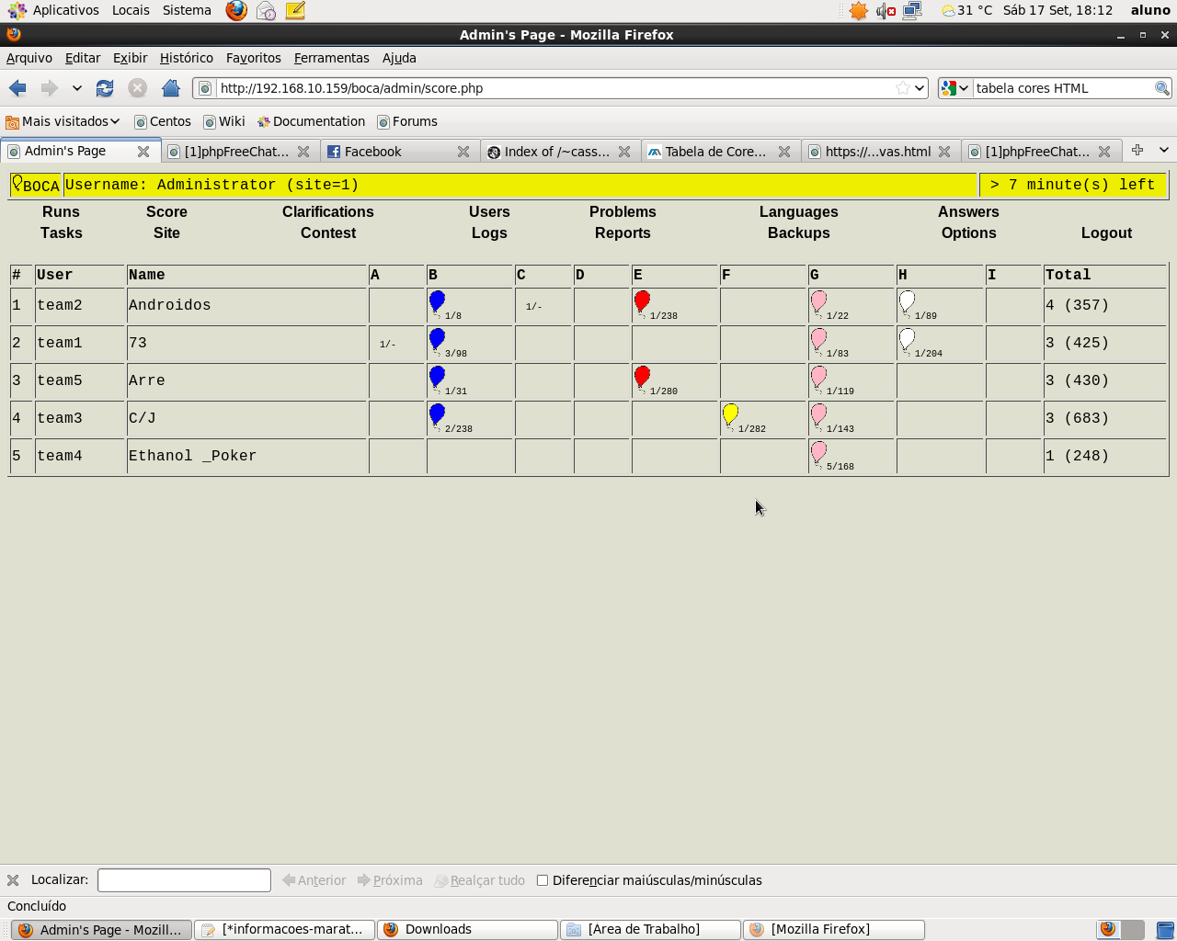Open the Clarifications link
The image size is (1177, 941).
pos(327,211)
